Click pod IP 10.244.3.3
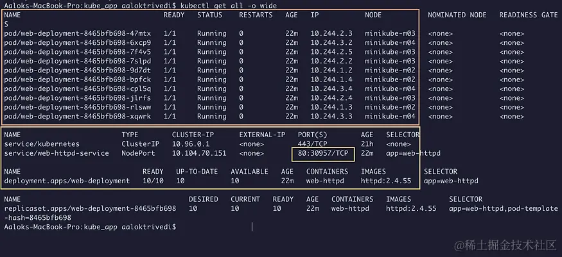This screenshot has width=562, height=257. click(x=331, y=117)
